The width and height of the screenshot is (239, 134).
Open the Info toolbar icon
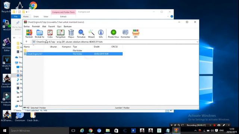click(x=101, y=34)
